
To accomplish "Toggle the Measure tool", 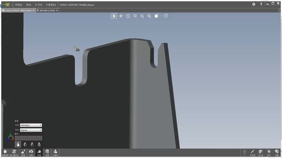I will pyautogui.click(x=39, y=153).
